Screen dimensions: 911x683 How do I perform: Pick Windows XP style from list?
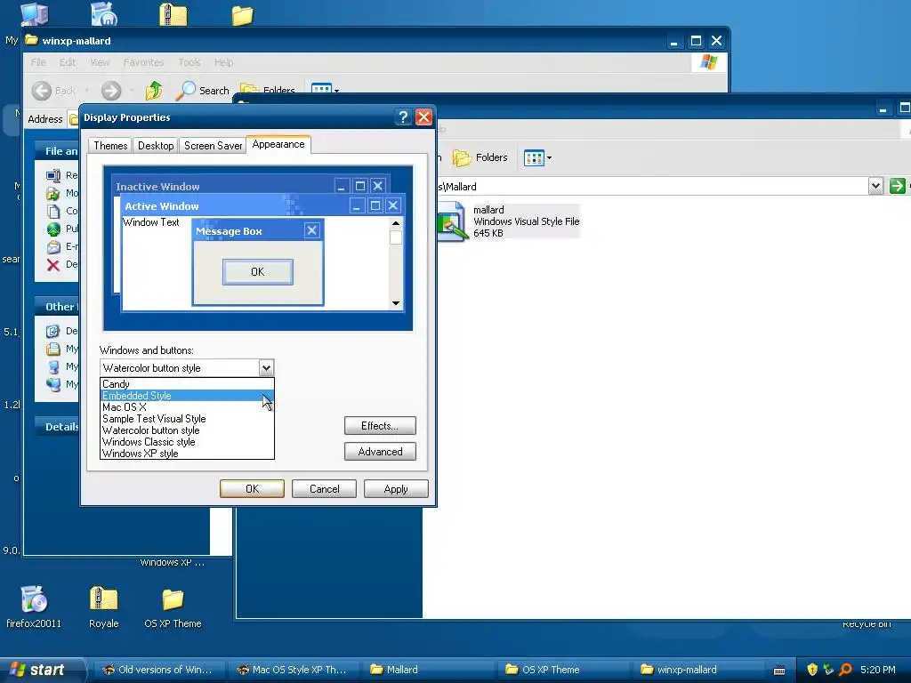(x=187, y=454)
